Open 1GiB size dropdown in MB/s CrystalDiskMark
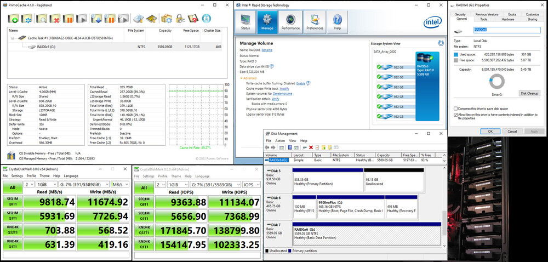548x262 pixels. [x=47, y=184]
